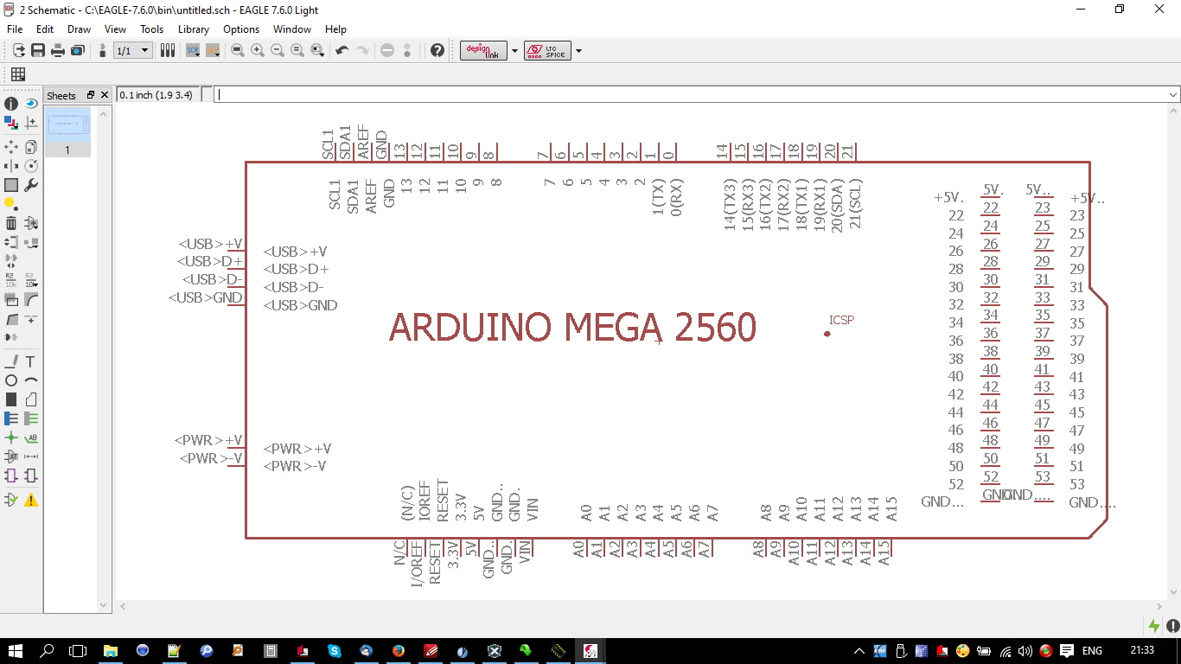Click Zoom to fit magnifier

click(x=238, y=50)
